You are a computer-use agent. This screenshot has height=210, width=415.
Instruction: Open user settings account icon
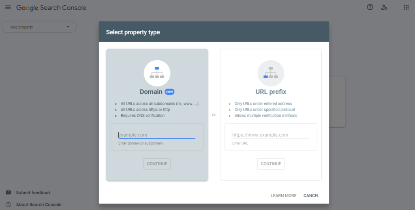coord(384,7)
